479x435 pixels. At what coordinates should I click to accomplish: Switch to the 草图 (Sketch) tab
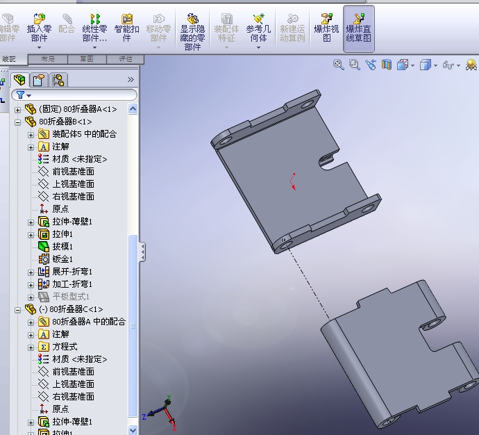(x=87, y=59)
